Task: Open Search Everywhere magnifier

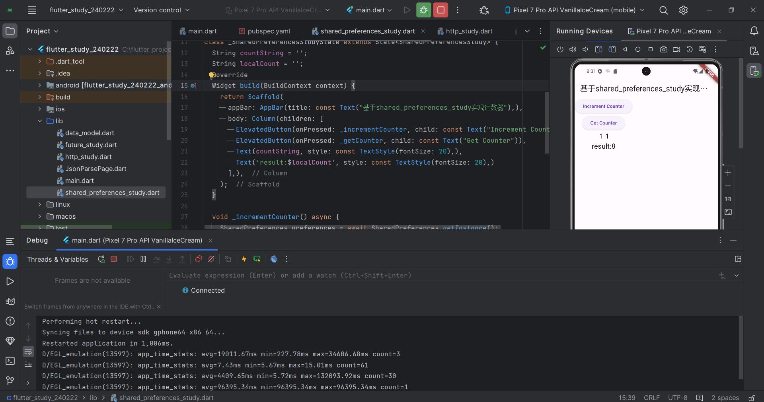Action: [663, 10]
